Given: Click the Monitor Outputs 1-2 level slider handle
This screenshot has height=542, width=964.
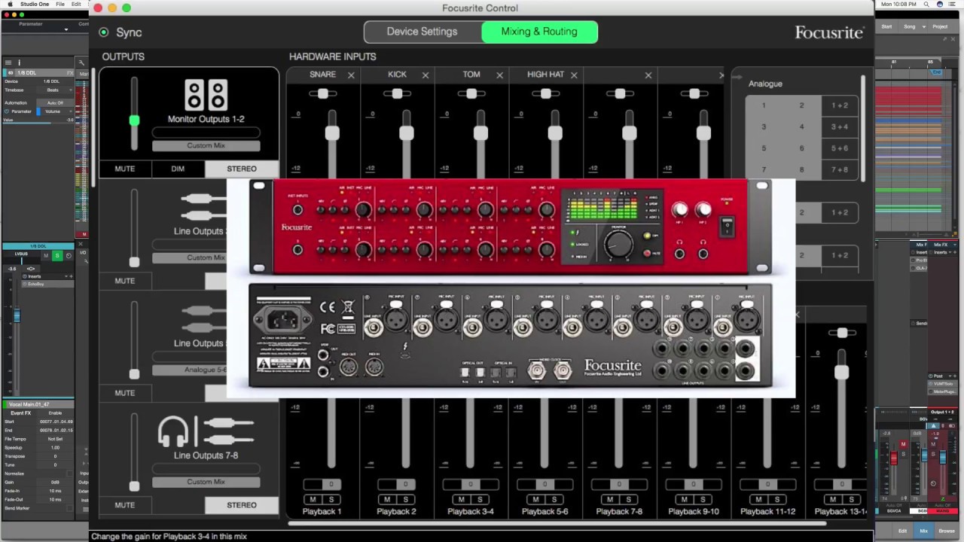Looking at the screenshot, I should tap(134, 120).
